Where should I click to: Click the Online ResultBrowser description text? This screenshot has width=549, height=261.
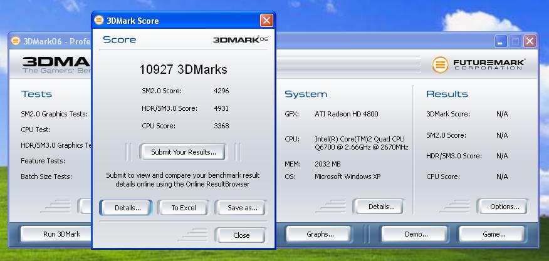coord(183,180)
